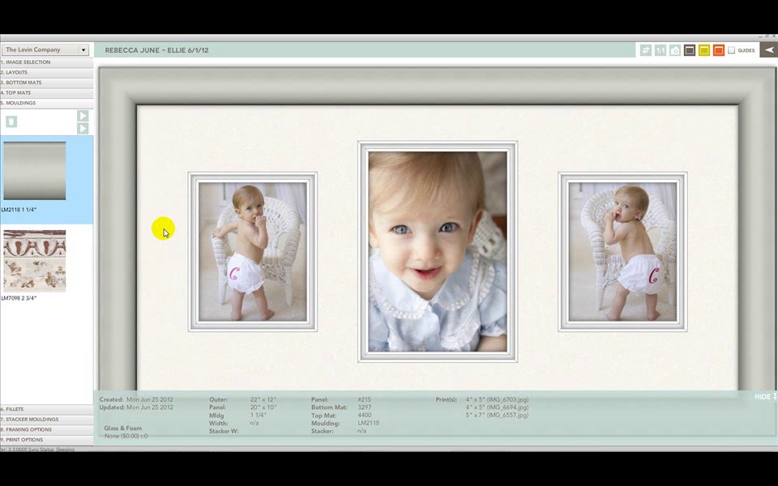Image resolution: width=778 pixels, height=486 pixels.
Task: Click the camera snapshot icon
Action: pos(675,50)
